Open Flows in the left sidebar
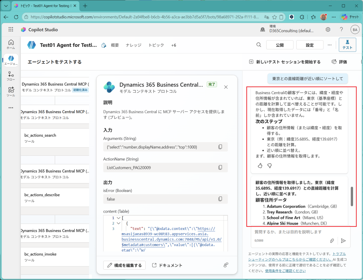 pyautogui.click(x=11, y=76)
